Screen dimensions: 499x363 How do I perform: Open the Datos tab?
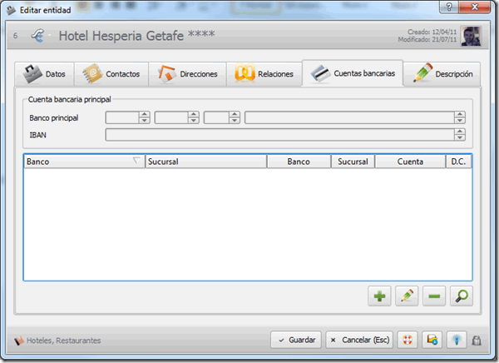tap(44, 74)
